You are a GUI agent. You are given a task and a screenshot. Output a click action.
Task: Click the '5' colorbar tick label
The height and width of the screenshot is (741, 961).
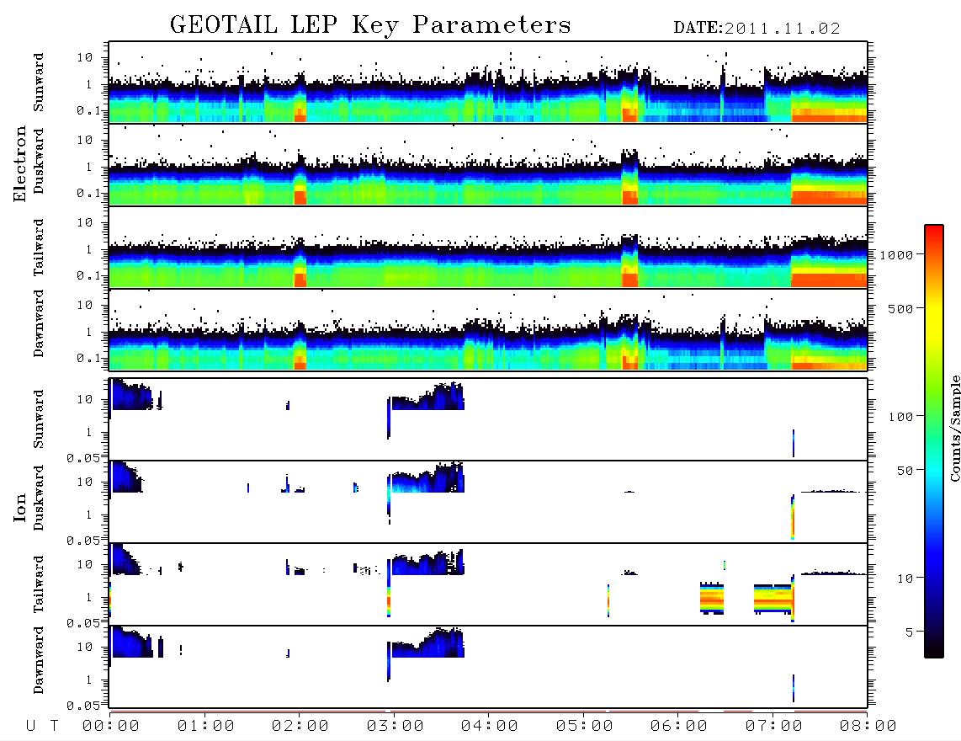[x=909, y=632]
